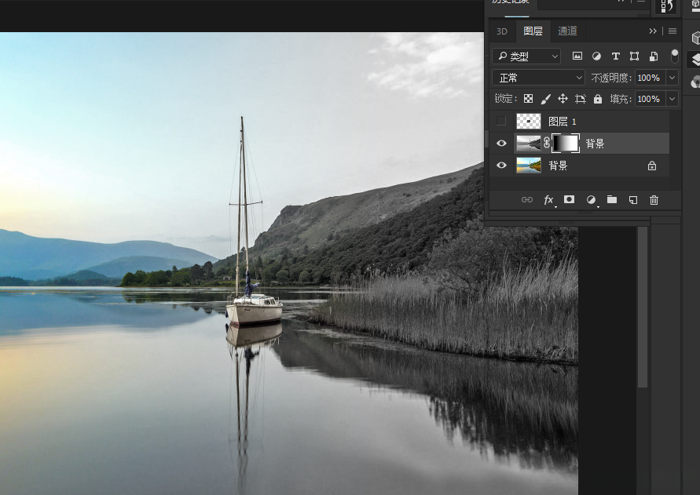Open the 类型 layer filter dropdown
Screen dimensions: 700x495
pyautogui.click(x=527, y=56)
